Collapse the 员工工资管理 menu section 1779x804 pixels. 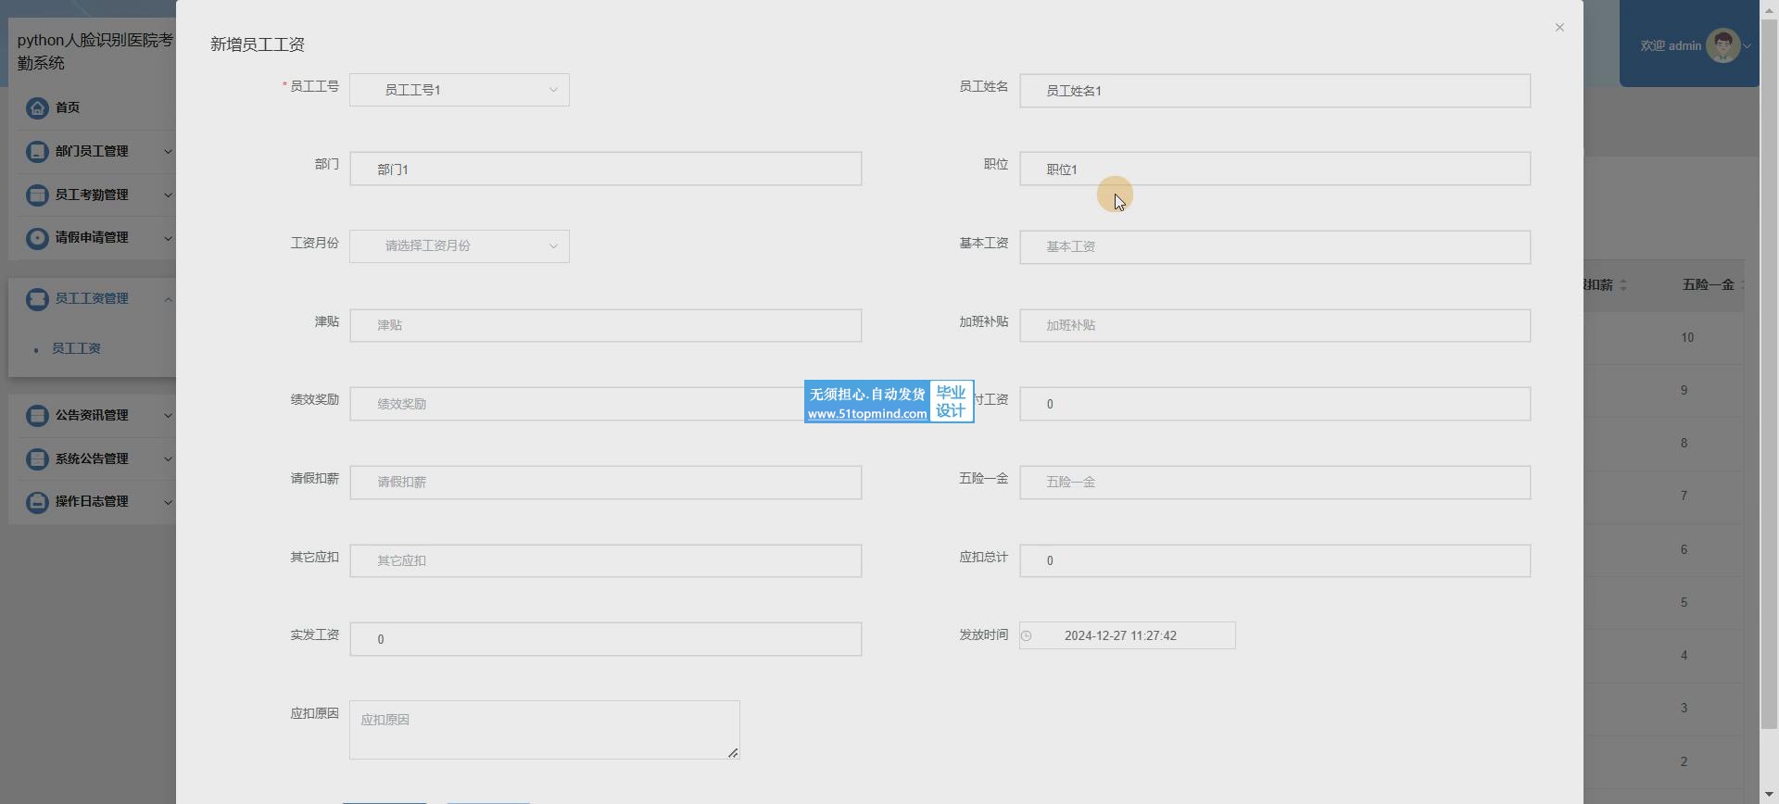pyautogui.click(x=168, y=299)
